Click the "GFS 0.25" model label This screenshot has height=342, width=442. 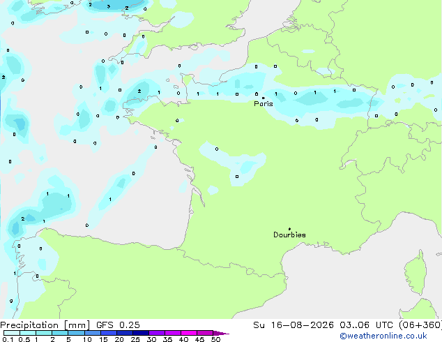118,325
